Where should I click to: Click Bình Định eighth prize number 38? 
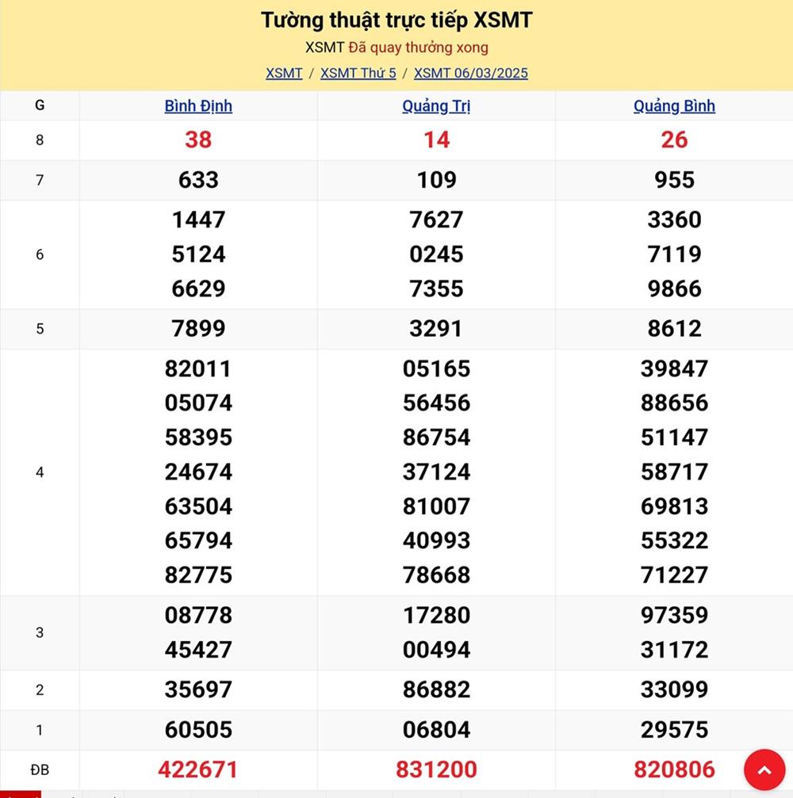pos(198,140)
